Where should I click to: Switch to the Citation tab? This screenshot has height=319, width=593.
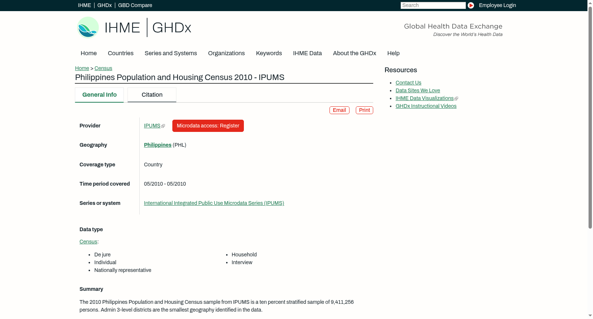152,95
